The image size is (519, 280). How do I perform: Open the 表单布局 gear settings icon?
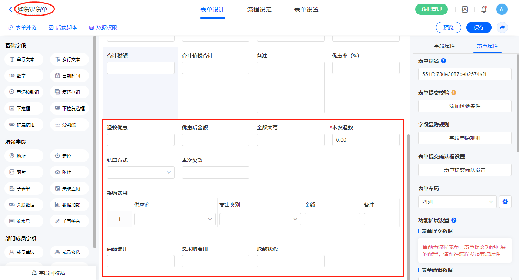(x=505, y=202)
